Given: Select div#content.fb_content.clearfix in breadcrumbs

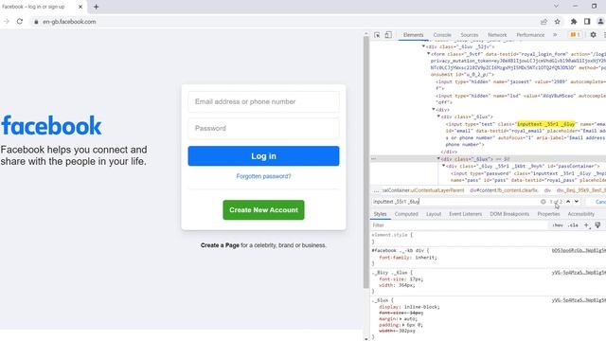Looking at the screenshot, I should coord(504,190).
